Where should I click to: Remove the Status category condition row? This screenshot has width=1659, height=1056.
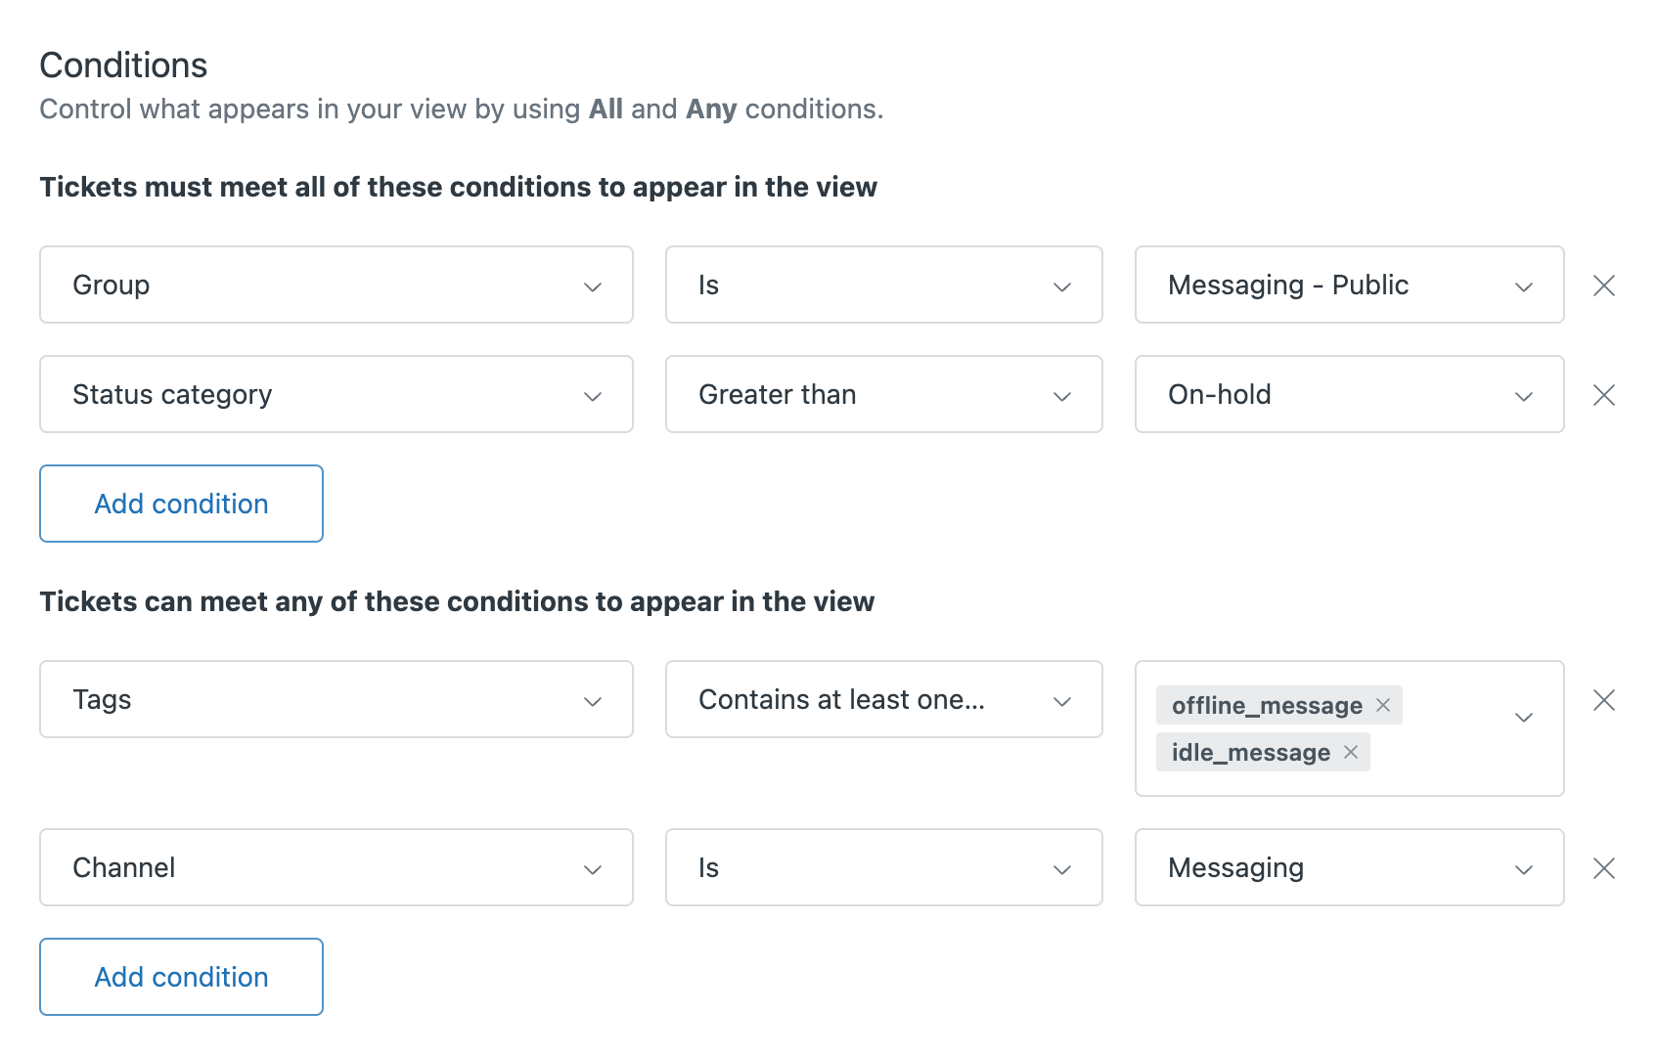1604,395
